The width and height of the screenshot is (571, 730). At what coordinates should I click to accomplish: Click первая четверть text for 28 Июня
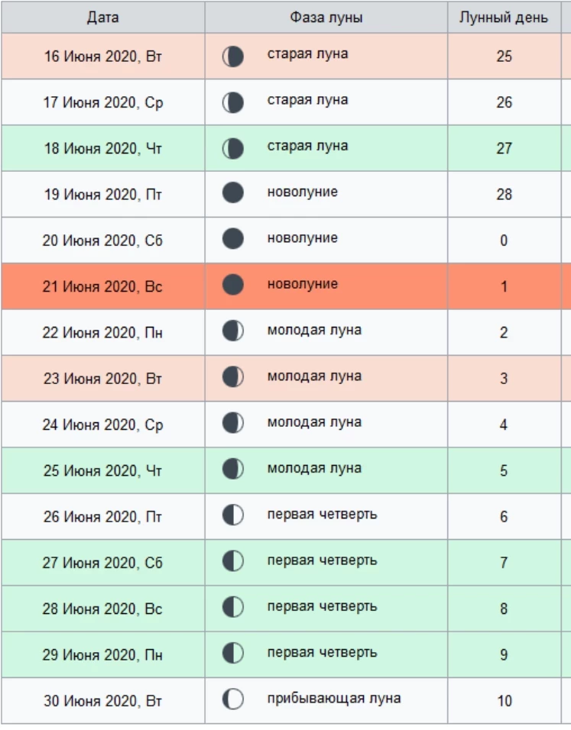click(322, 606)
